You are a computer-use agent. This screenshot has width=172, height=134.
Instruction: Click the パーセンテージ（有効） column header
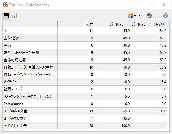149,24
